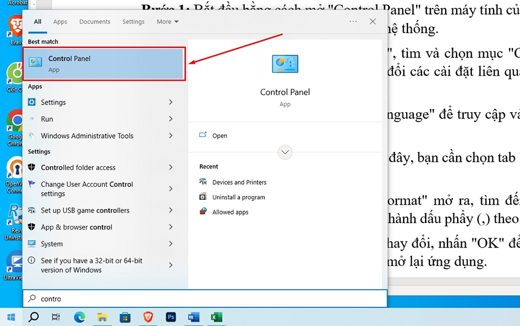520x326 pixels.
Task: Expand Change User Account Control settings chevron
Action: [x=171, y=188]
